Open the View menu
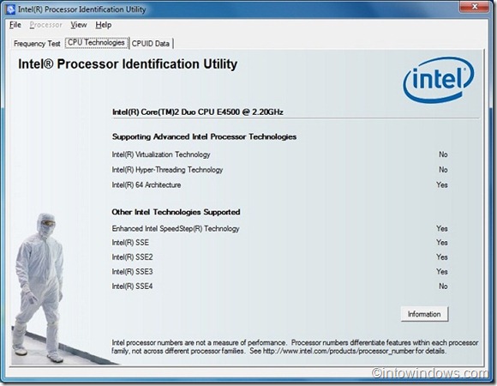The height and width of the screenshot is (386, 497). 79,25
